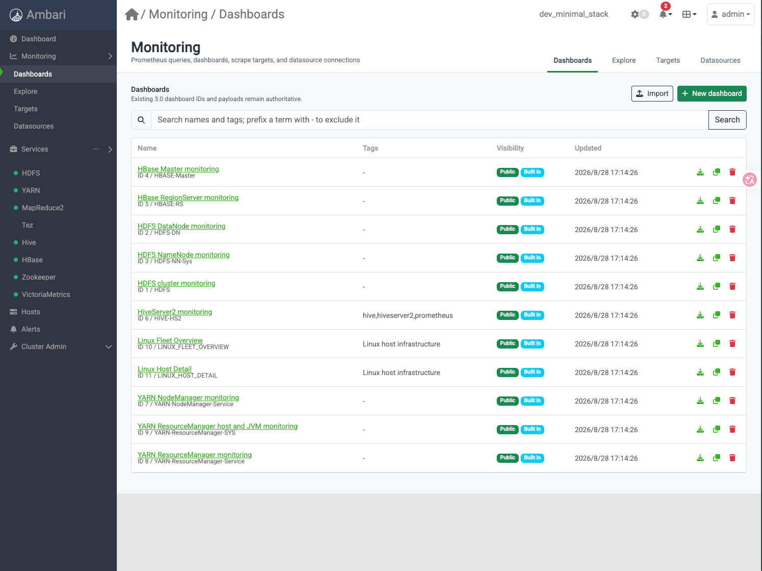Delete HBase RegionServer monitoring dashboard
Viewport: 762px width, 571px height.
[732, 201]
